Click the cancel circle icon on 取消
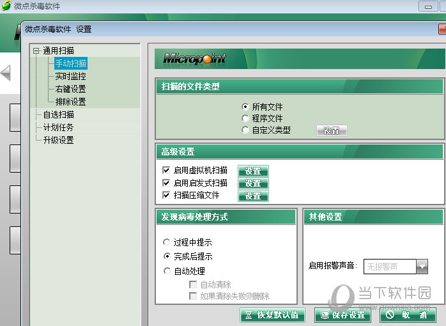 [390, 314]
